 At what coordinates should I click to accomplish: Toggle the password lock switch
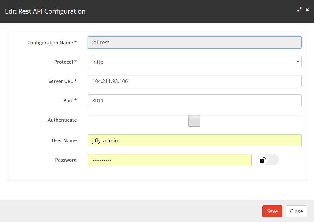tap(268, 160)
